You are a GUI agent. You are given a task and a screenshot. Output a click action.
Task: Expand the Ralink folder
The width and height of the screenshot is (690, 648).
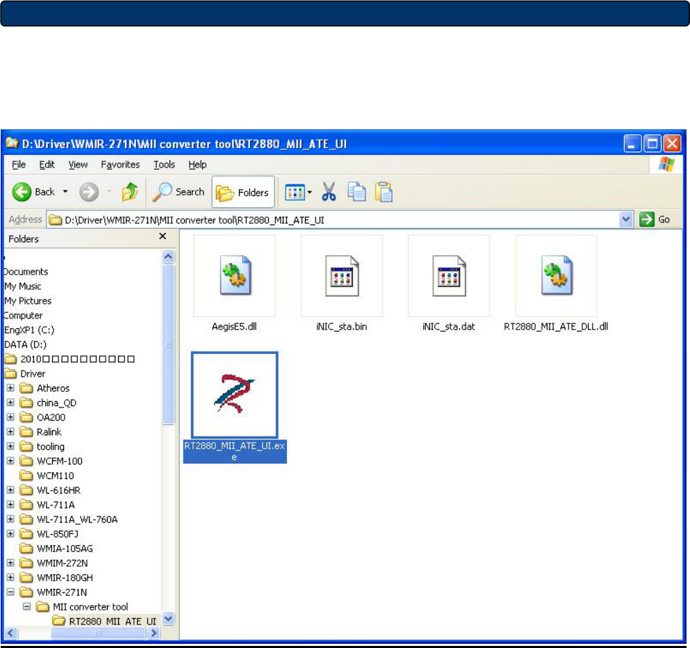10,431
